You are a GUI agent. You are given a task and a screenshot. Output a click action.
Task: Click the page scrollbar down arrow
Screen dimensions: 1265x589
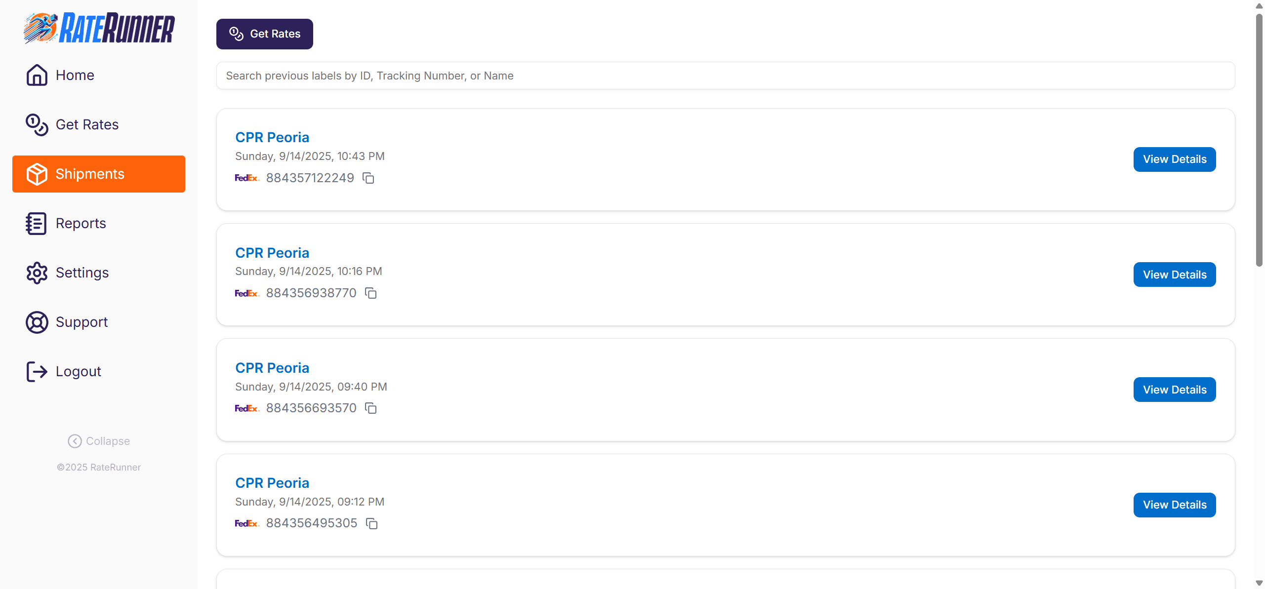1259,583
